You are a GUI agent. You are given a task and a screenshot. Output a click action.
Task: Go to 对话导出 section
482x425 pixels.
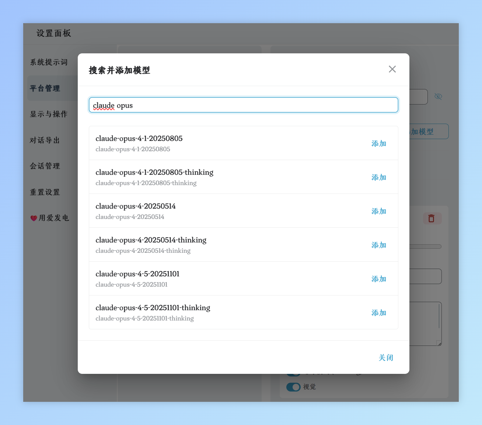[45, 140]
